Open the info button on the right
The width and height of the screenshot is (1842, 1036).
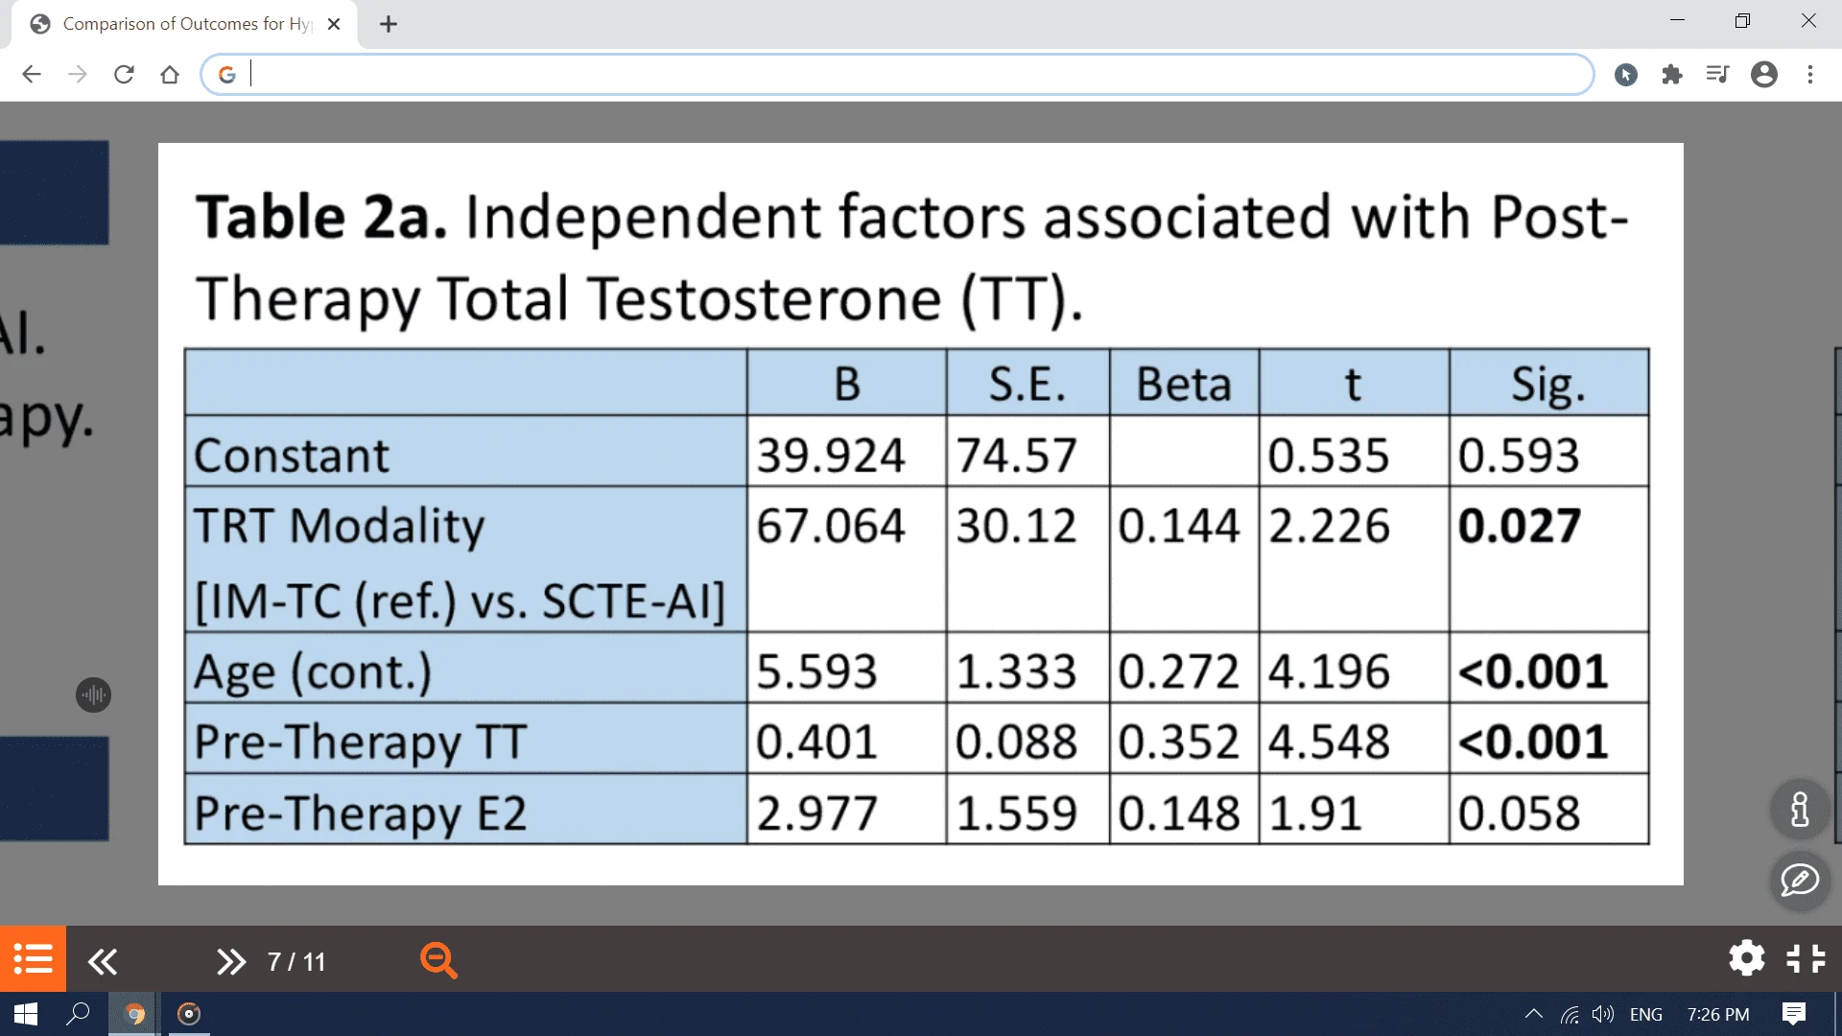[x=1800, y=809]
